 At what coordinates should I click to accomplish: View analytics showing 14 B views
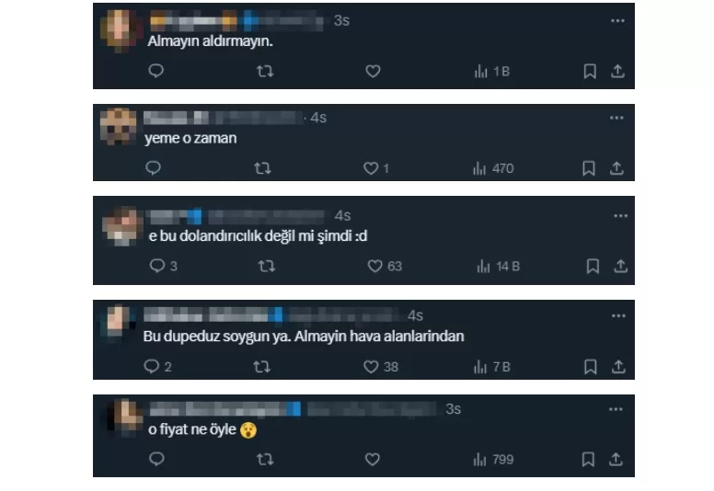tap(498, 267)
